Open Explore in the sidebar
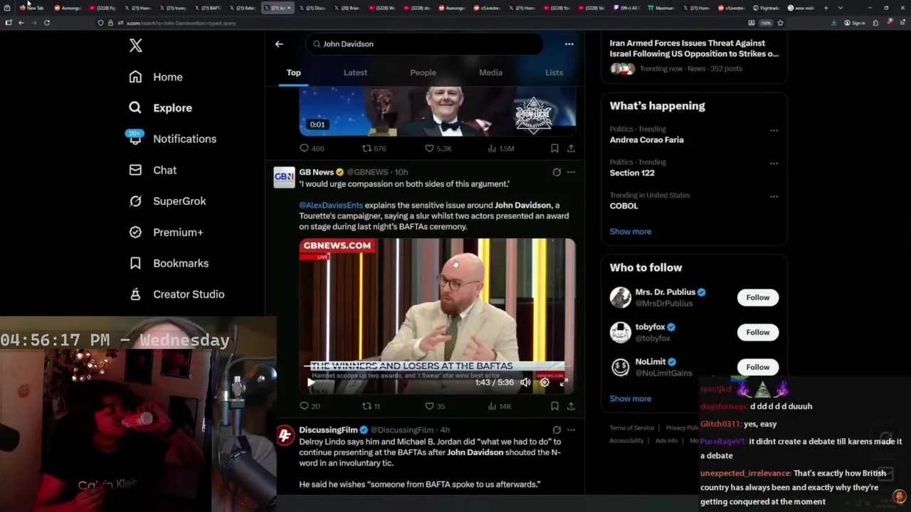The width and height of the screenshot is (911, 512). pyautogui.click(x=161, y=108)
